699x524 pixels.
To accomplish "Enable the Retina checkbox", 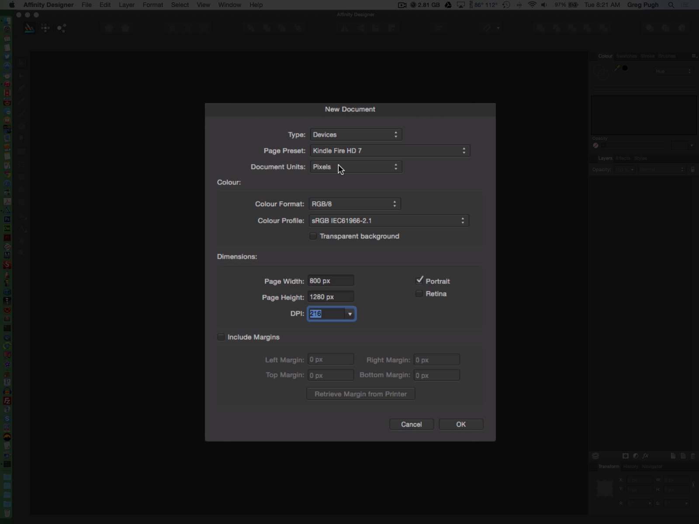I will (x=419, y=294).
